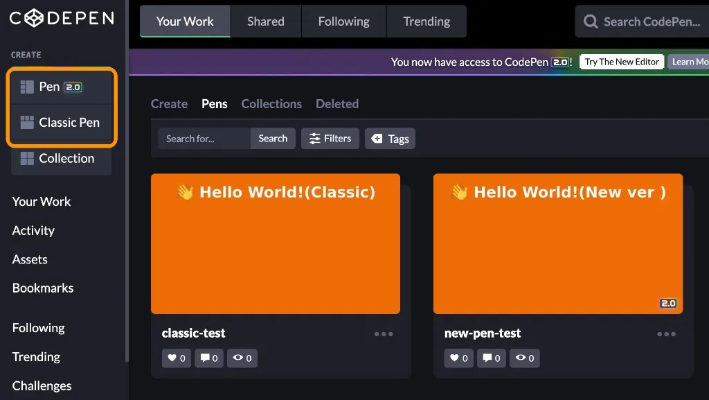This screenshot has width=709, height=400.
Task: Click the Search button next to input
Action: (x=273, y=139)
